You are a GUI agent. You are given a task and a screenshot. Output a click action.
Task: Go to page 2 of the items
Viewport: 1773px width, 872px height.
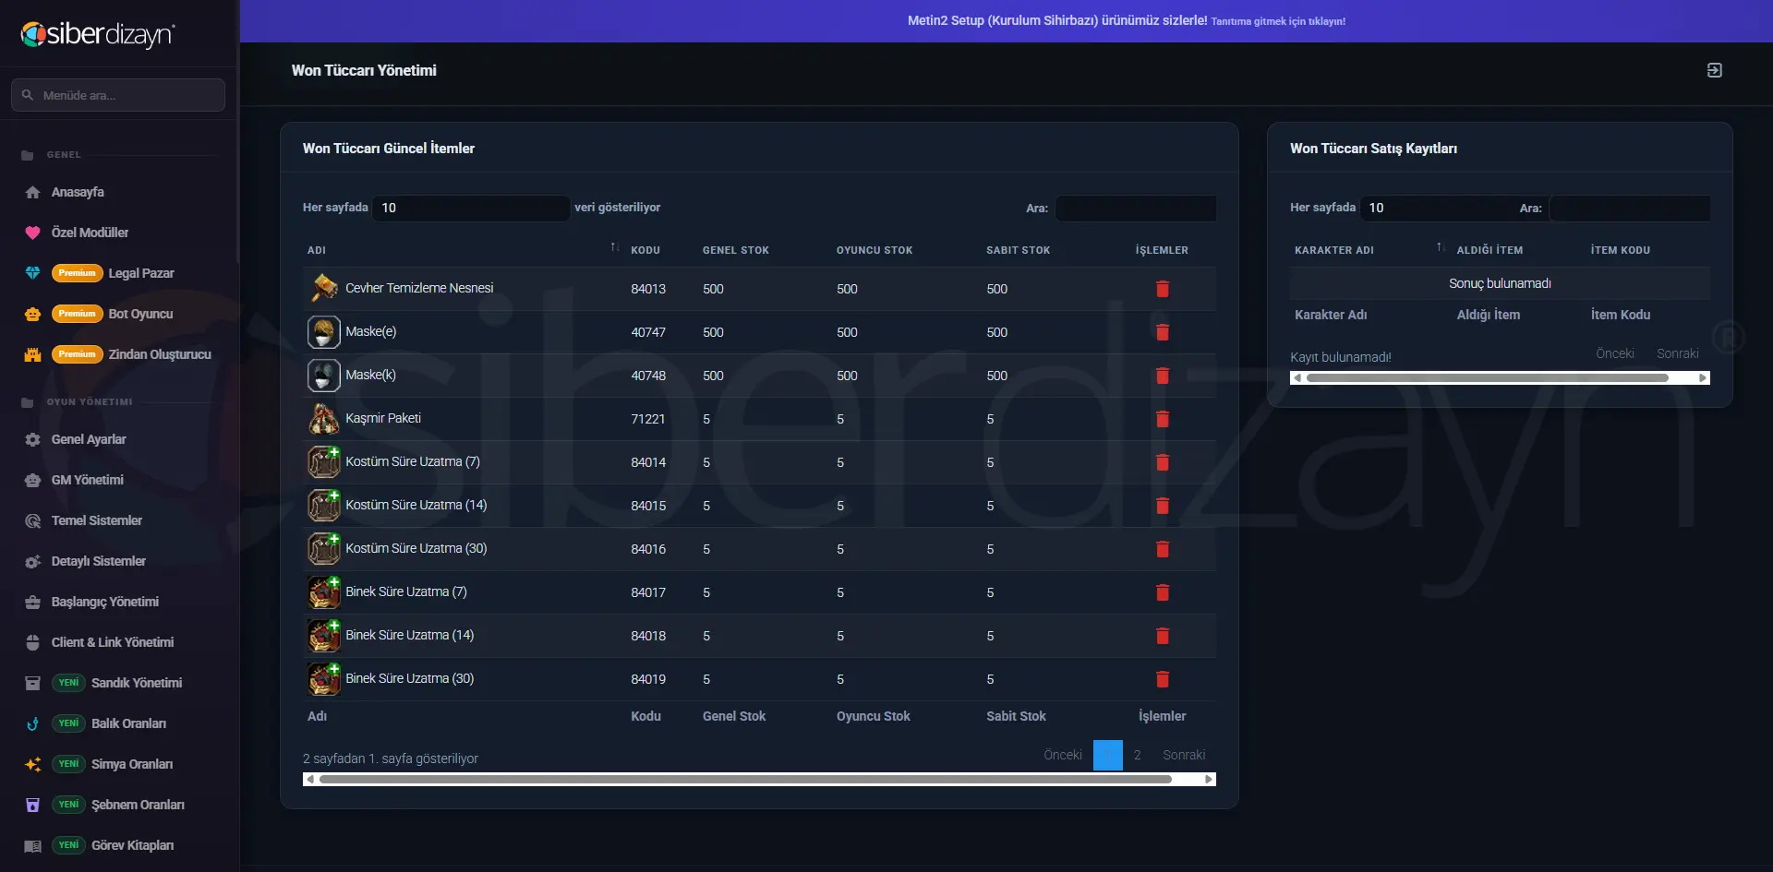[1138, 755]
